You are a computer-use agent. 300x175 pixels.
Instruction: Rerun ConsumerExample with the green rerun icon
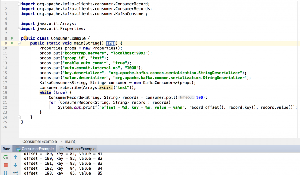6,157
